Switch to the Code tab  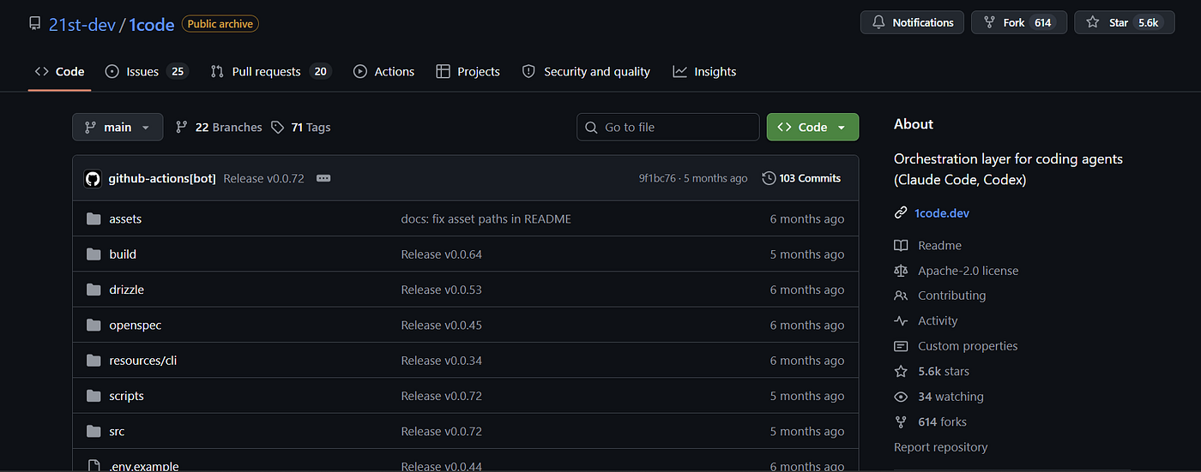(x=59, y=71)
